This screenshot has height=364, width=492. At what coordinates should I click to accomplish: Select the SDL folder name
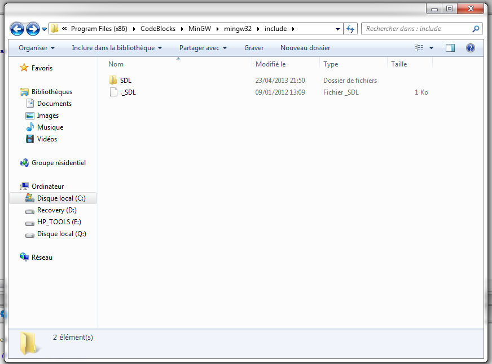point(125,81)
